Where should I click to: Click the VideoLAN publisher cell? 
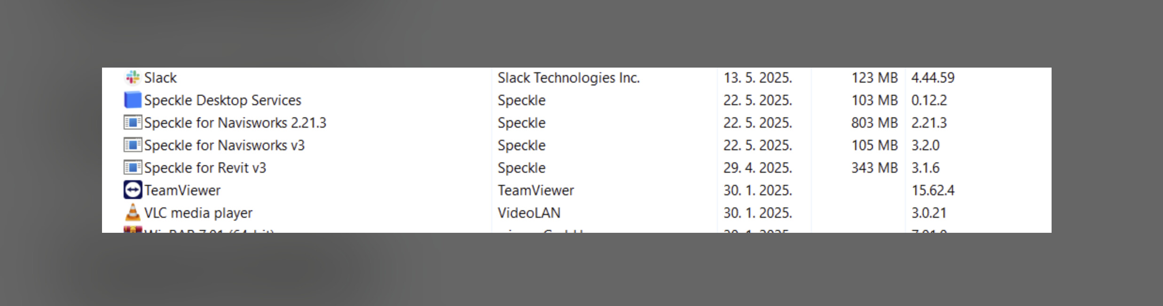coord(529,213)
